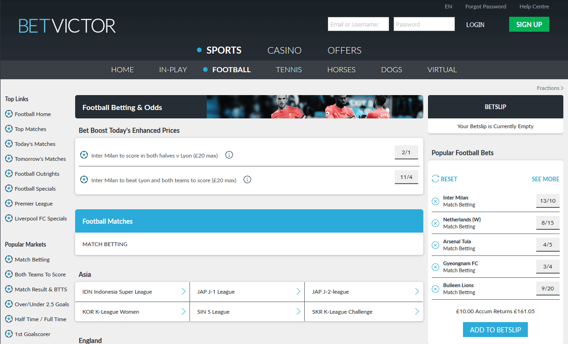This screenshot has width=568, height=344.
Task: Click football icon beside Football Outrights
Action: 9,173
